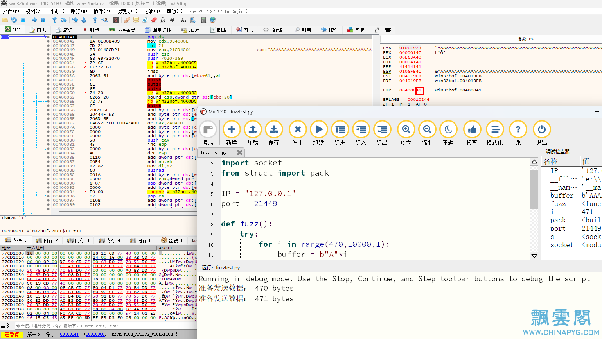Viewport: 602px width, 339px height.
Task: Click the 步出 step out button in Mu
Action: (x=382, y=133)
